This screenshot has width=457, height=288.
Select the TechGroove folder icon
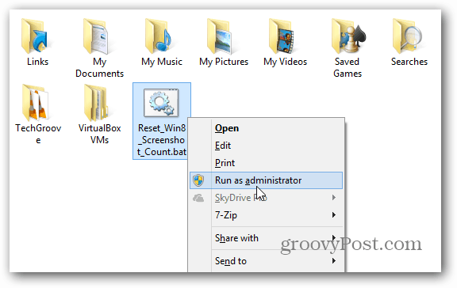[36, 103]
